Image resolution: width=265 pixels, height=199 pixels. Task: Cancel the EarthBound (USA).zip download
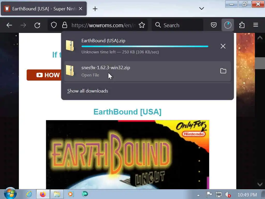click(x=223, y=46)
